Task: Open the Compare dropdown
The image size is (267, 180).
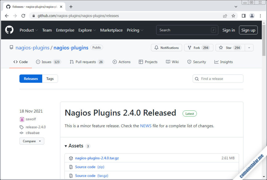Action: (x=32, y=141)
